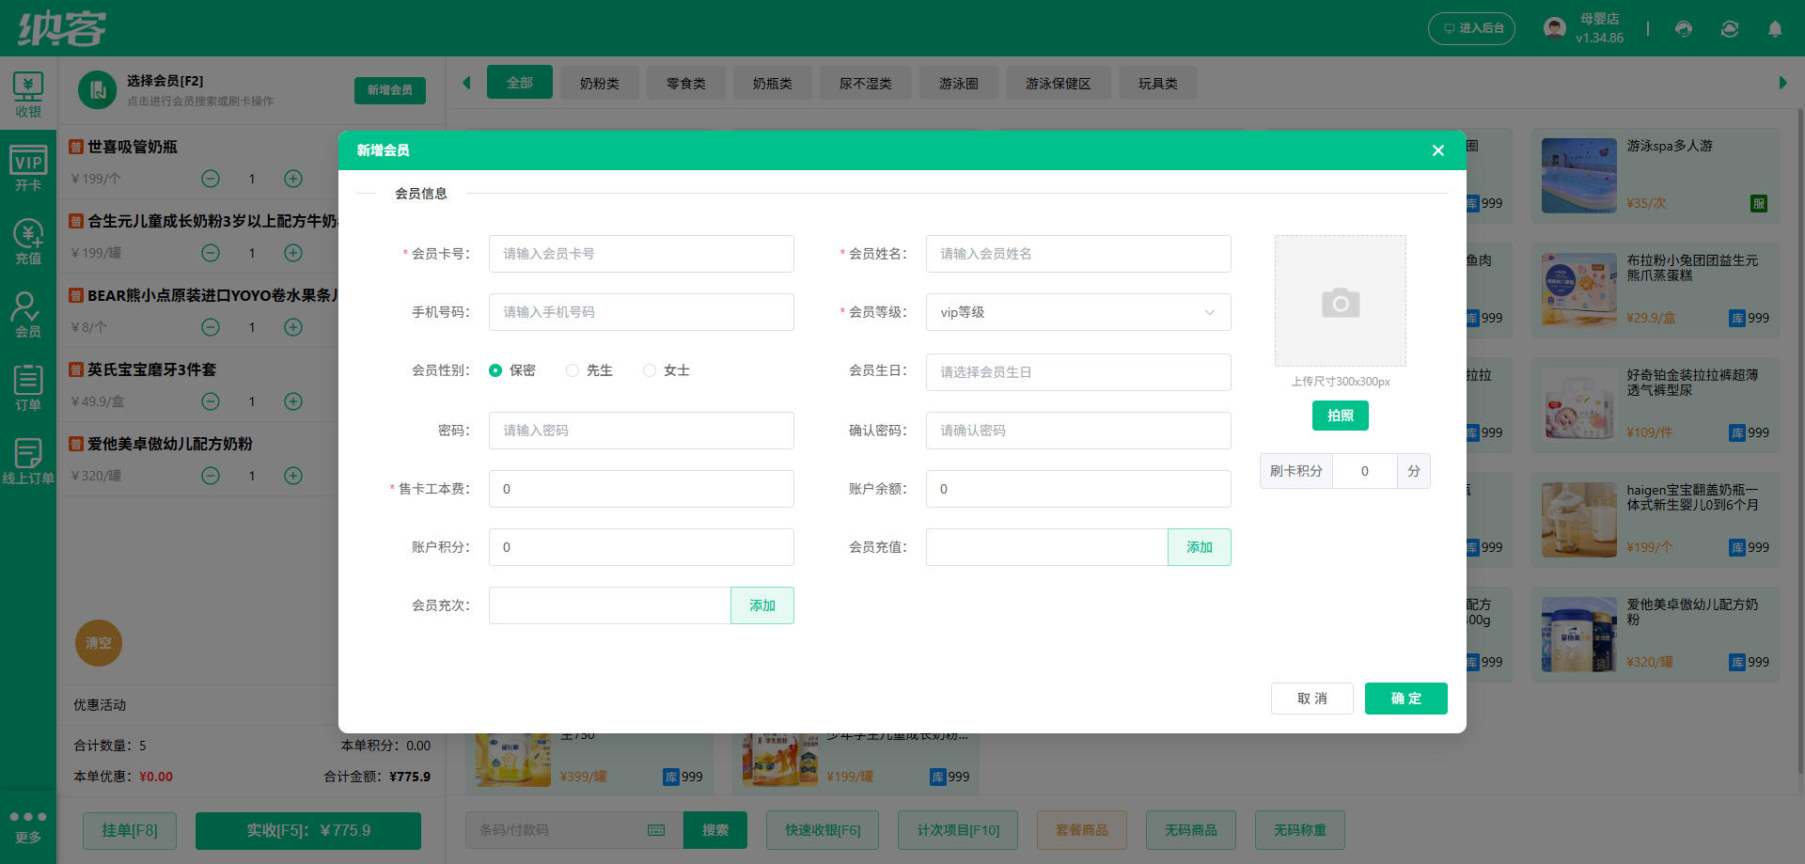Click the 进入后台 button
Image resolution: width=1805 pixels, height=864 pixels.
click(1472, 28)
